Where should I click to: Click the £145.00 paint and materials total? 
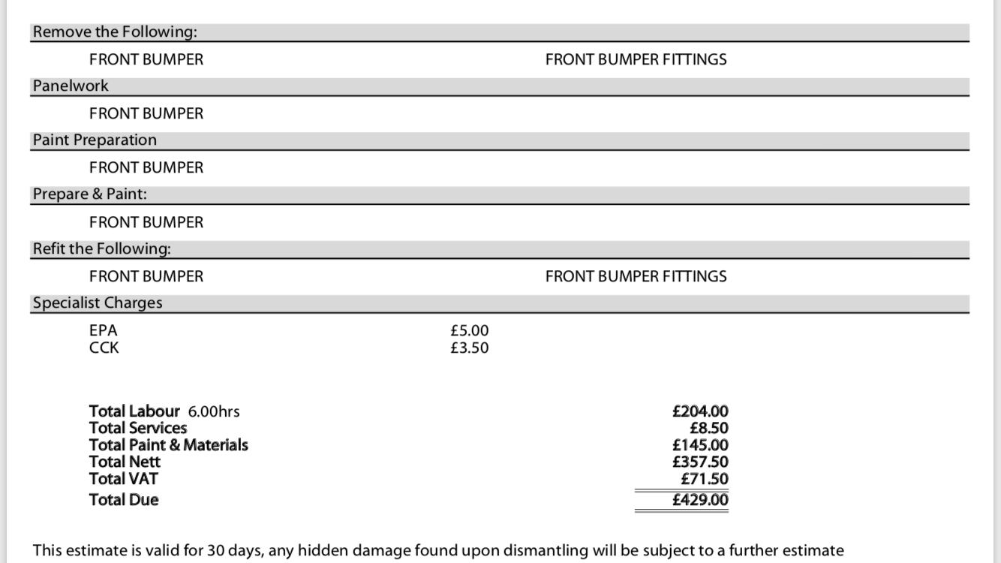(700, 445)
